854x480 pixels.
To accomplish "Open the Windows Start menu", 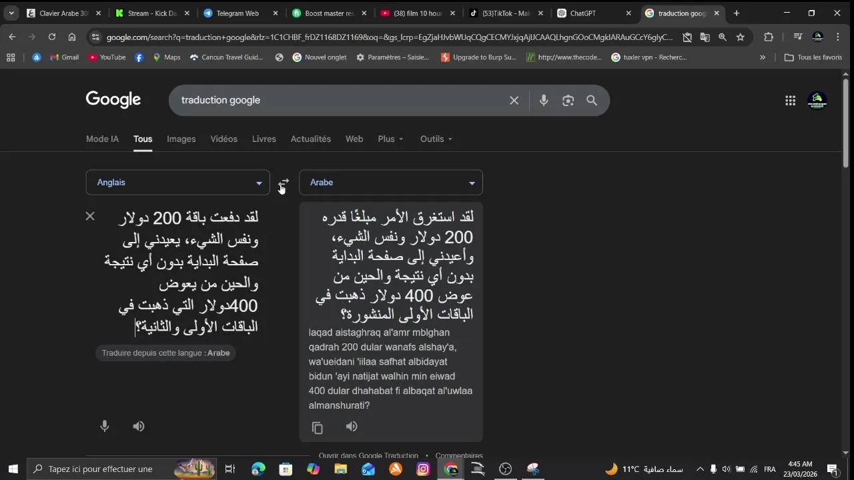I will click(x=13, y=469).
